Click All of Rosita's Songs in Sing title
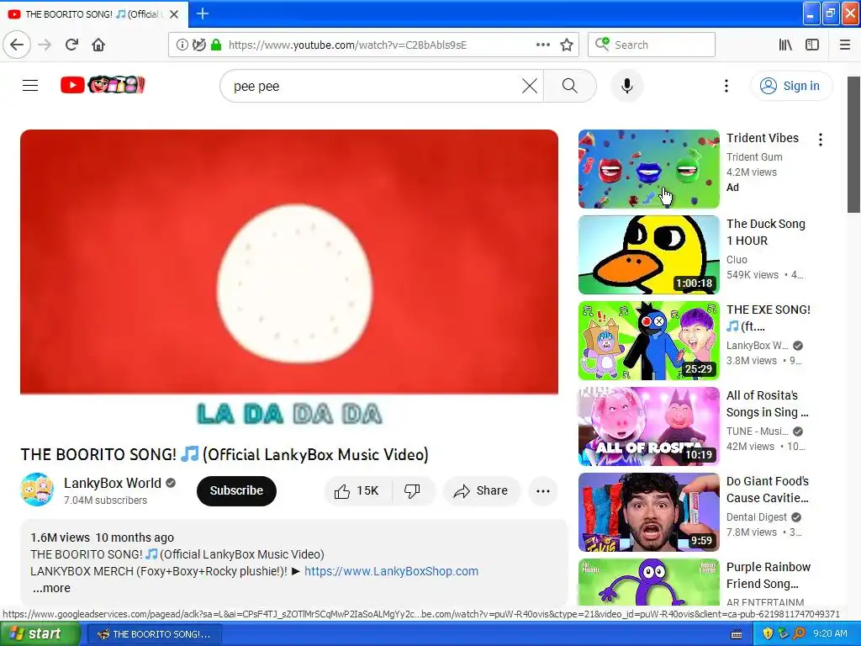The width and height of the screenshot is (861, 646). pyautogui.click(x=767, y=403)
